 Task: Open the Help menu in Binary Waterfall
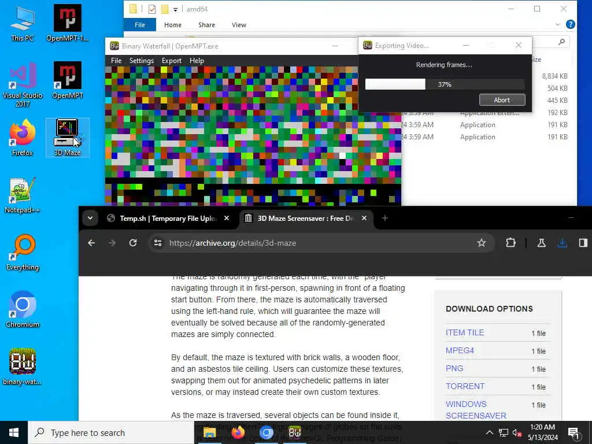point(197,60)
